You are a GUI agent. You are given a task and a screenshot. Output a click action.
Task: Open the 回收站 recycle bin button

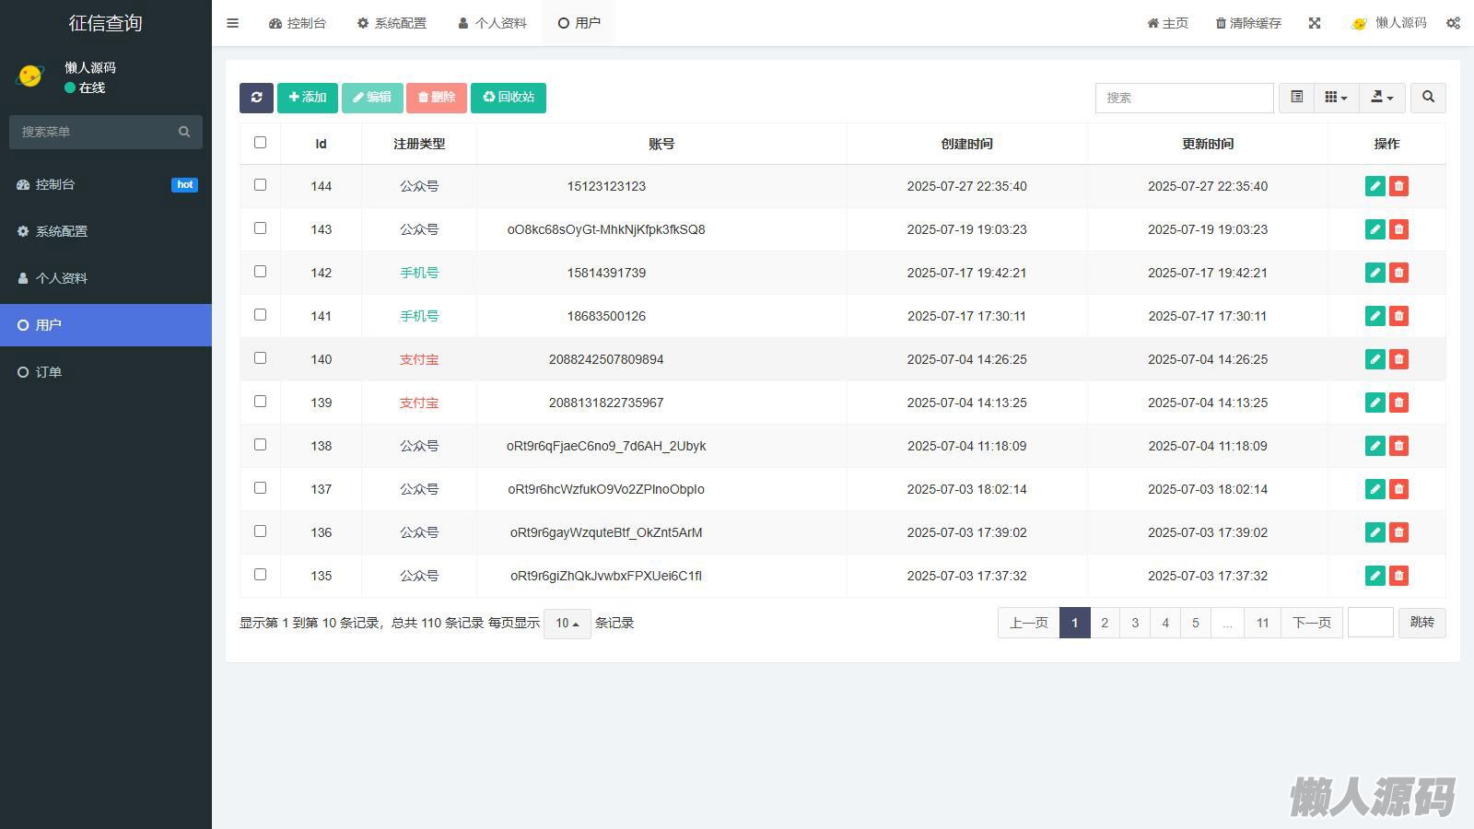coord(509,98)
